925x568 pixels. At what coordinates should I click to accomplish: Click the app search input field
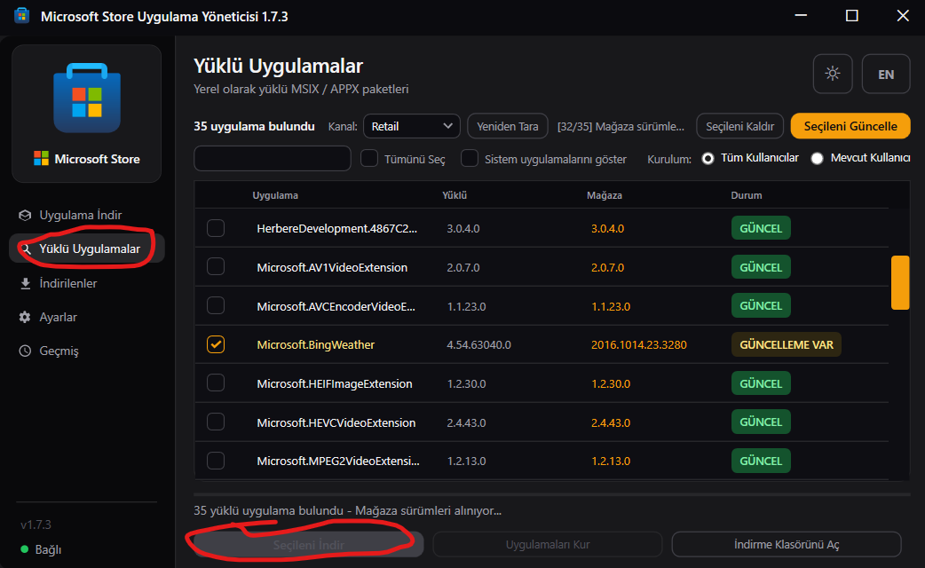click(273, 159)
